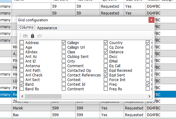Check the Continent column option

[64, 89]
